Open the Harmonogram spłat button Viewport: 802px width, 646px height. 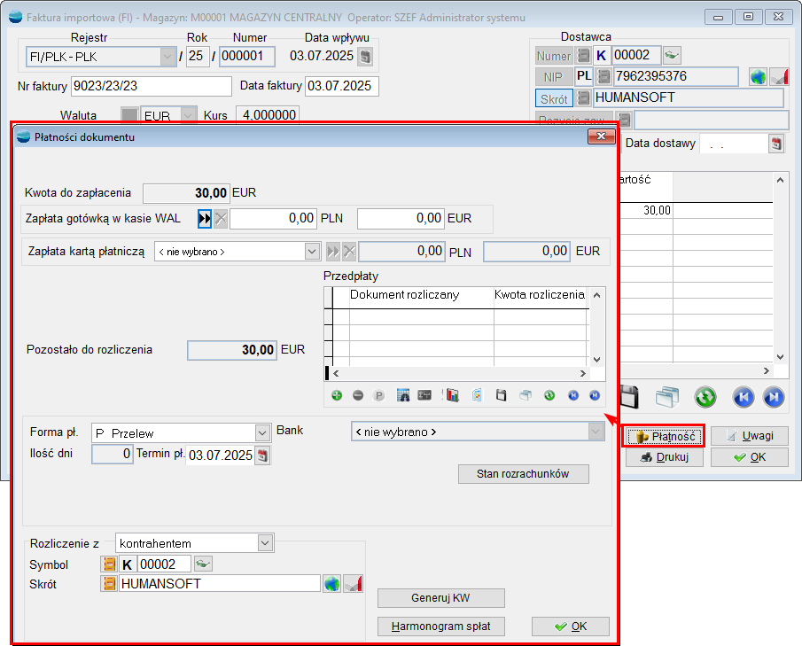(x=441, y=626)
